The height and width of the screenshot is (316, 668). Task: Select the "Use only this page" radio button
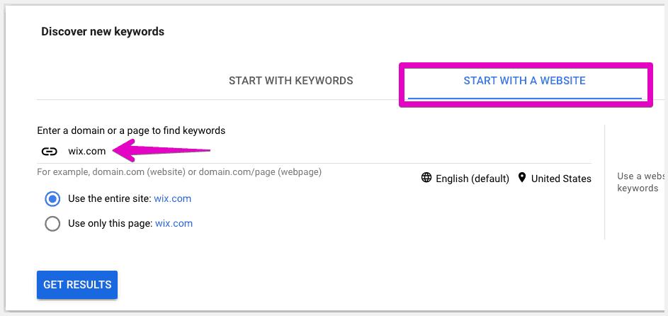52,224
